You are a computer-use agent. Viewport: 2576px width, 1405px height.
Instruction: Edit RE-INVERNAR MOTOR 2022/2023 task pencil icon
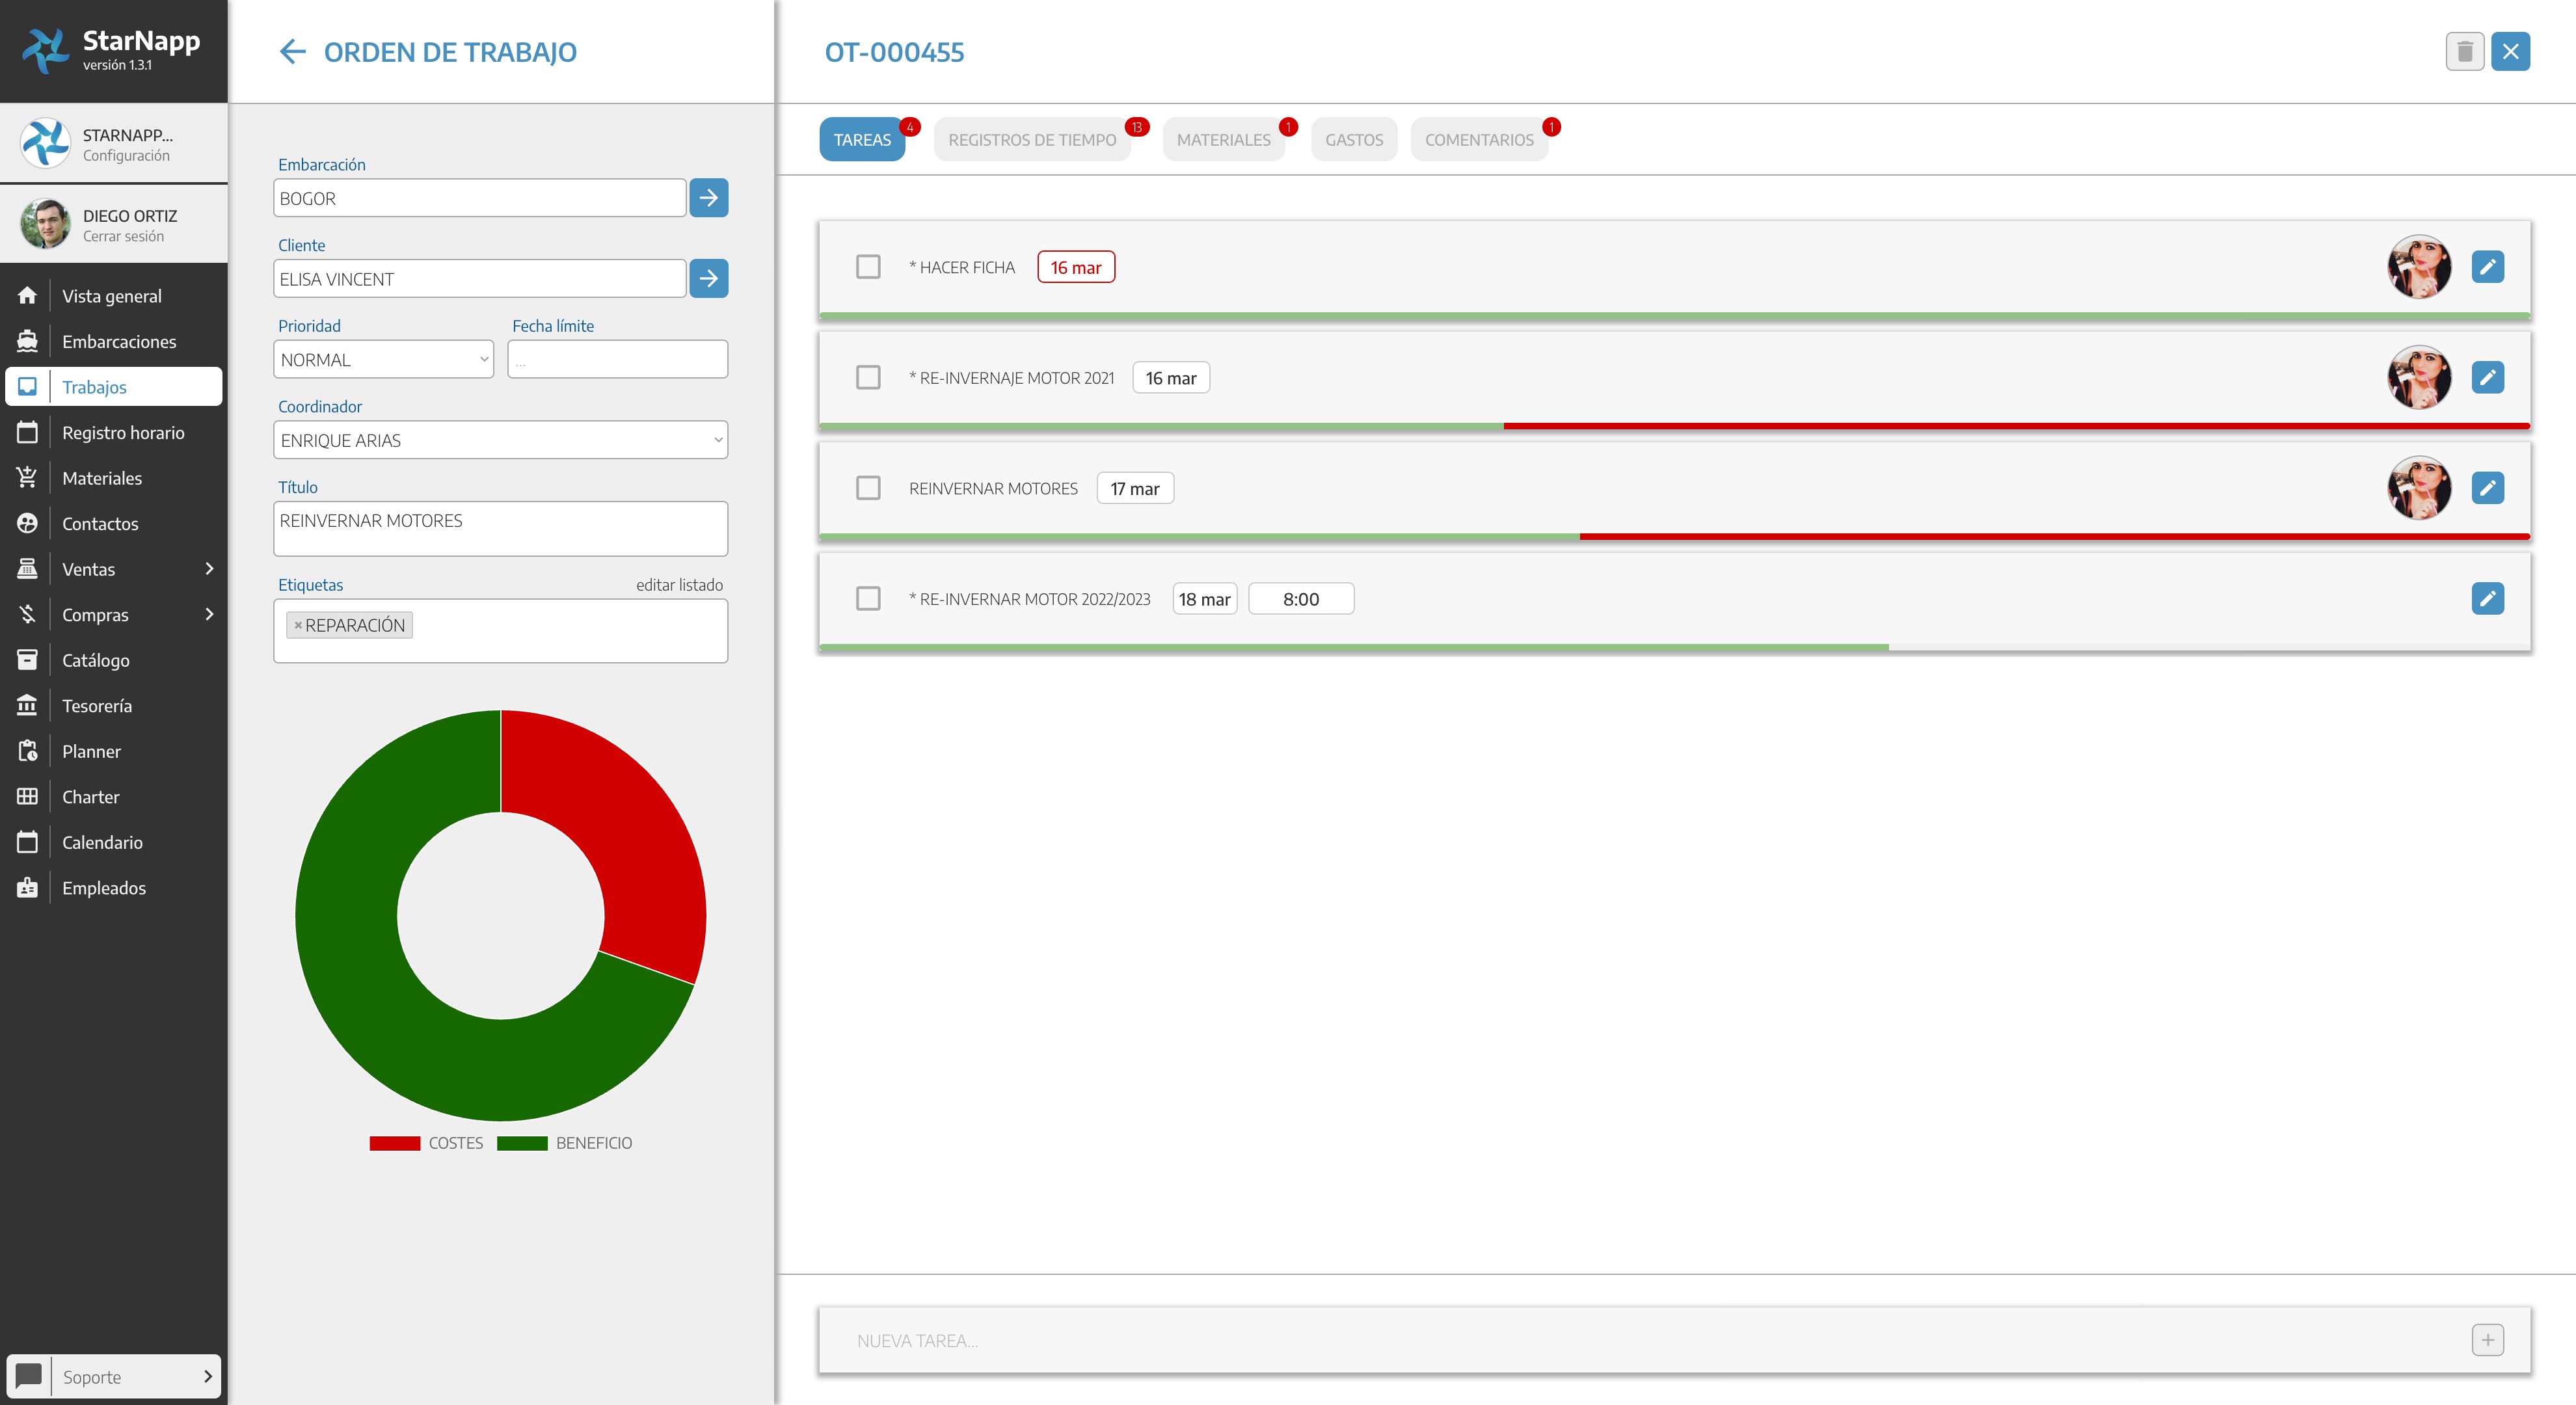[2487, 599]
